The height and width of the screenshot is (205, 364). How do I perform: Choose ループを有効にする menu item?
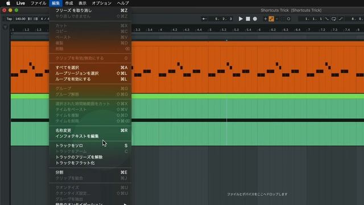pos(90,79)
